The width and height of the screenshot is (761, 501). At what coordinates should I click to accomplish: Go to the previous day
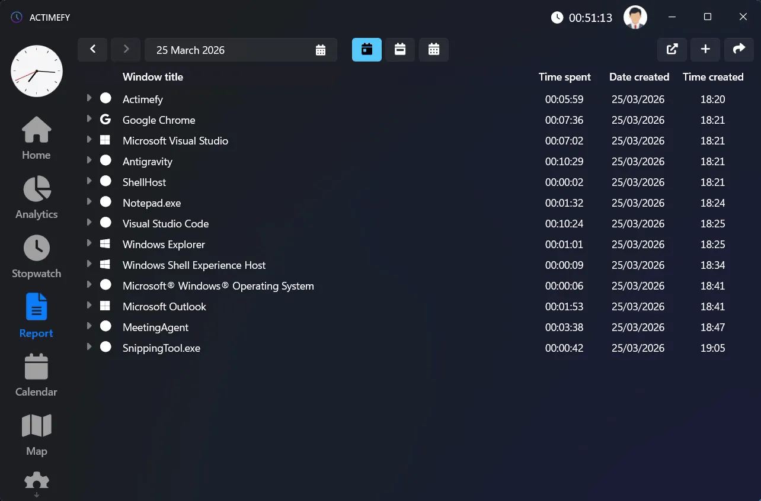pyautogui.click(x=92, y=50)
